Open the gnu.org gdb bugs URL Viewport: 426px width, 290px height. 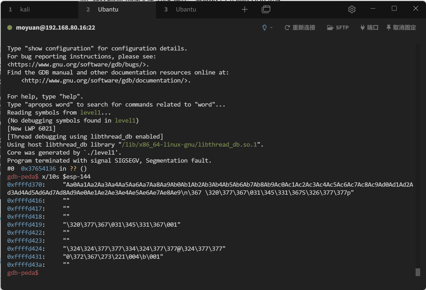click(78, 65)
